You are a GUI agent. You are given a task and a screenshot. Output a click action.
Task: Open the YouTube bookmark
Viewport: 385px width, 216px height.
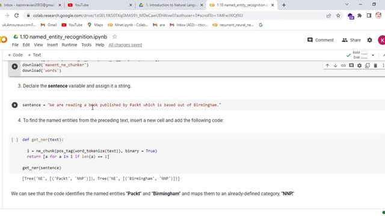click(72, 25)
